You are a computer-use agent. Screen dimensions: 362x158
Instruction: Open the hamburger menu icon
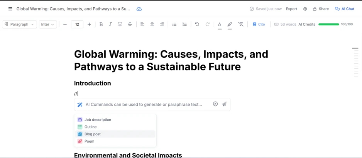pos(10,9)
